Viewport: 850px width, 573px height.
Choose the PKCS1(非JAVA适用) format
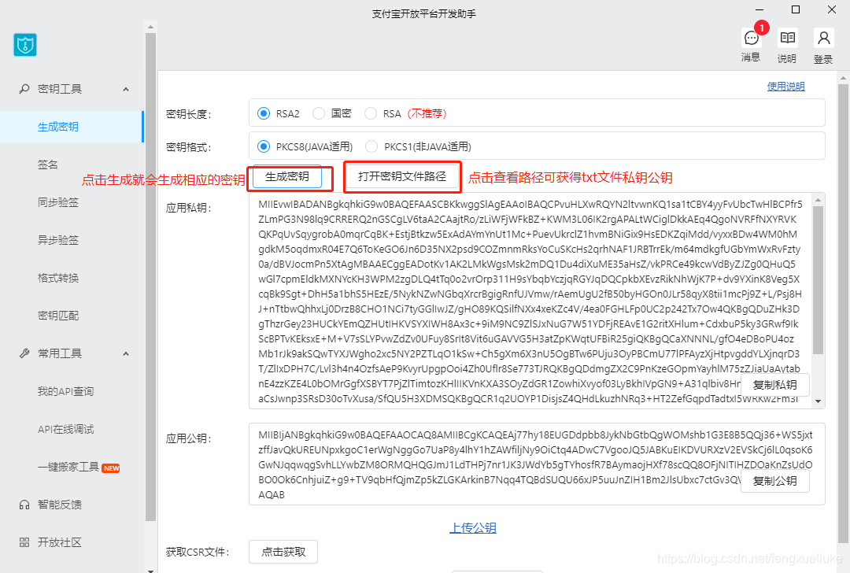[371, 146]
